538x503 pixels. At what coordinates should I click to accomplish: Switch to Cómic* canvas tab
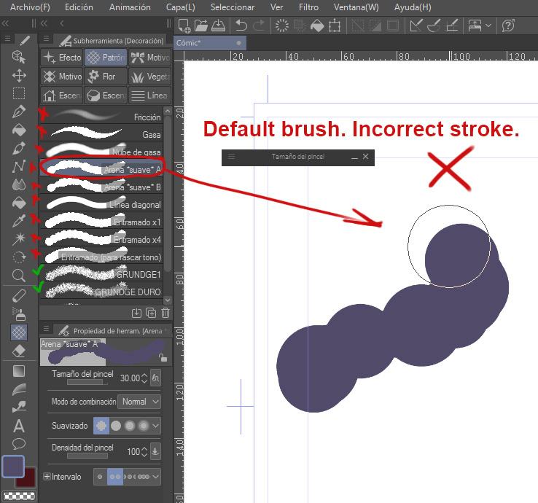209,43
